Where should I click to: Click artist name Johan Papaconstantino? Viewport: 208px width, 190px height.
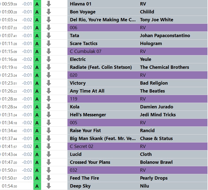165,36
